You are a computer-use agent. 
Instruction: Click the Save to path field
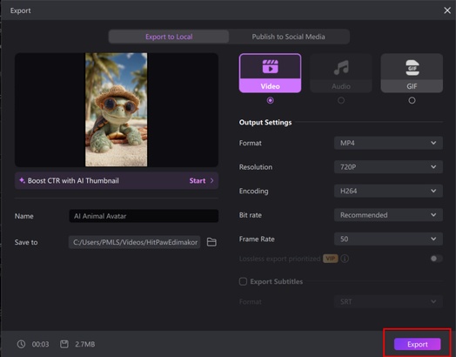pos(134,242)
